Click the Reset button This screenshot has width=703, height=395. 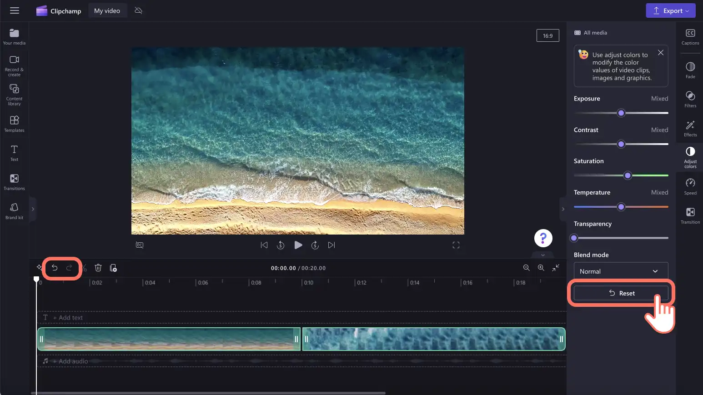pos(621,293)
